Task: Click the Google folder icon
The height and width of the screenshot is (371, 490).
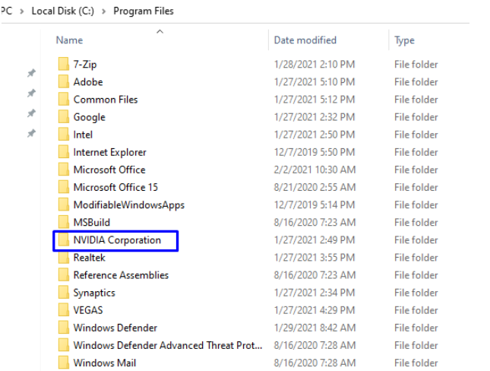Action: point(64,116)
